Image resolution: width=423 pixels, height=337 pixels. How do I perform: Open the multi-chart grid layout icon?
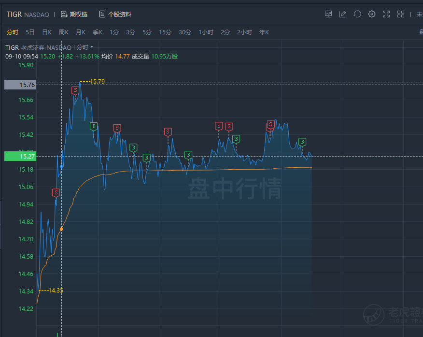401,14
